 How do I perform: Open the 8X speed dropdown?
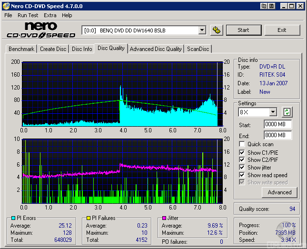(273, 112)
